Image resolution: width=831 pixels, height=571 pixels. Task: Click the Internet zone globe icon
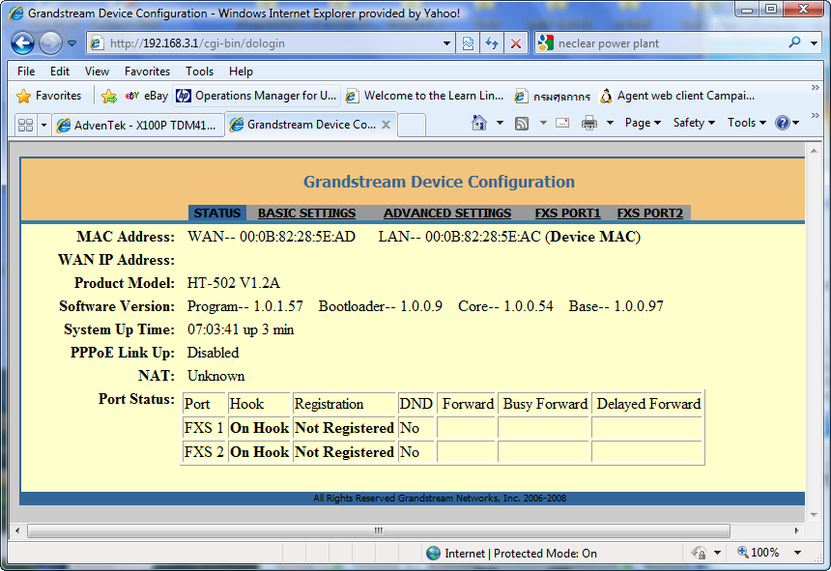pyautogui.click(x=434, y=554)
